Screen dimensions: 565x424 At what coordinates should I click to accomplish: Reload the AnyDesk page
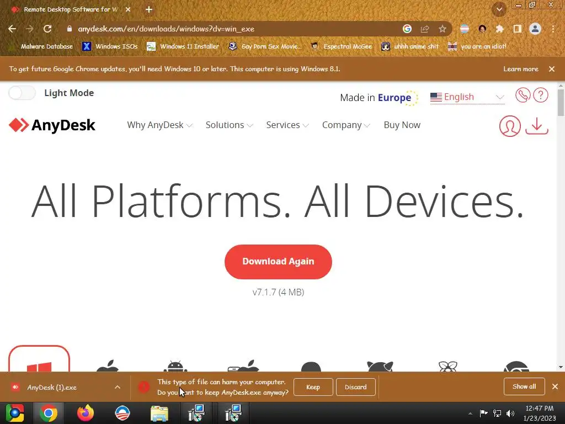pos(47,29)
